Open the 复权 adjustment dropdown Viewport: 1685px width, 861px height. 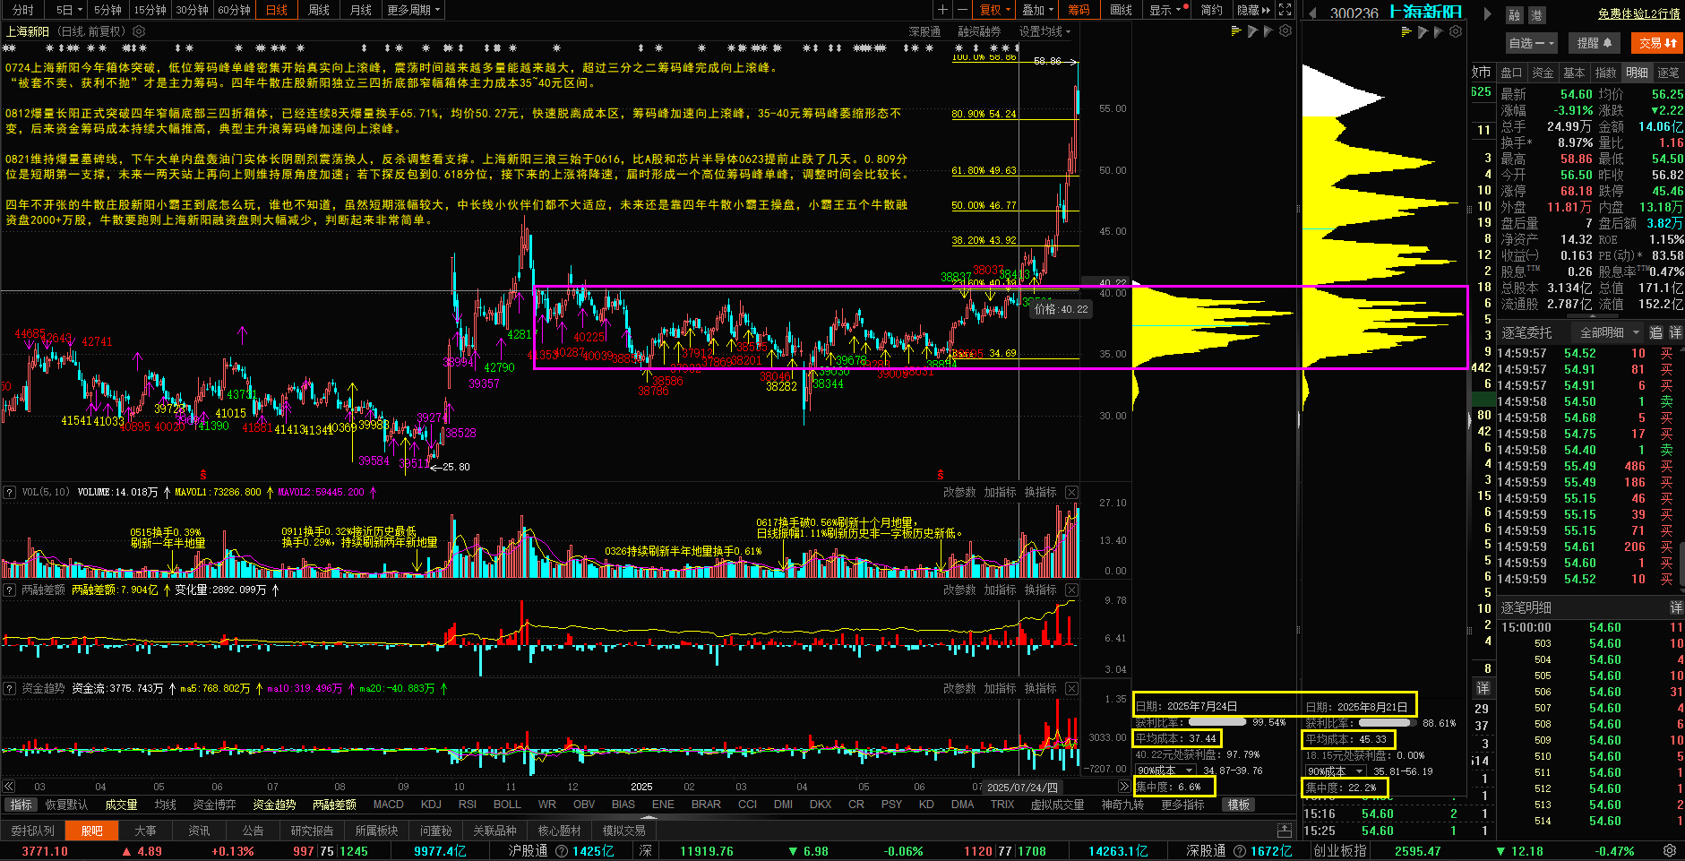pyautogui.click(x=994, y=10)
